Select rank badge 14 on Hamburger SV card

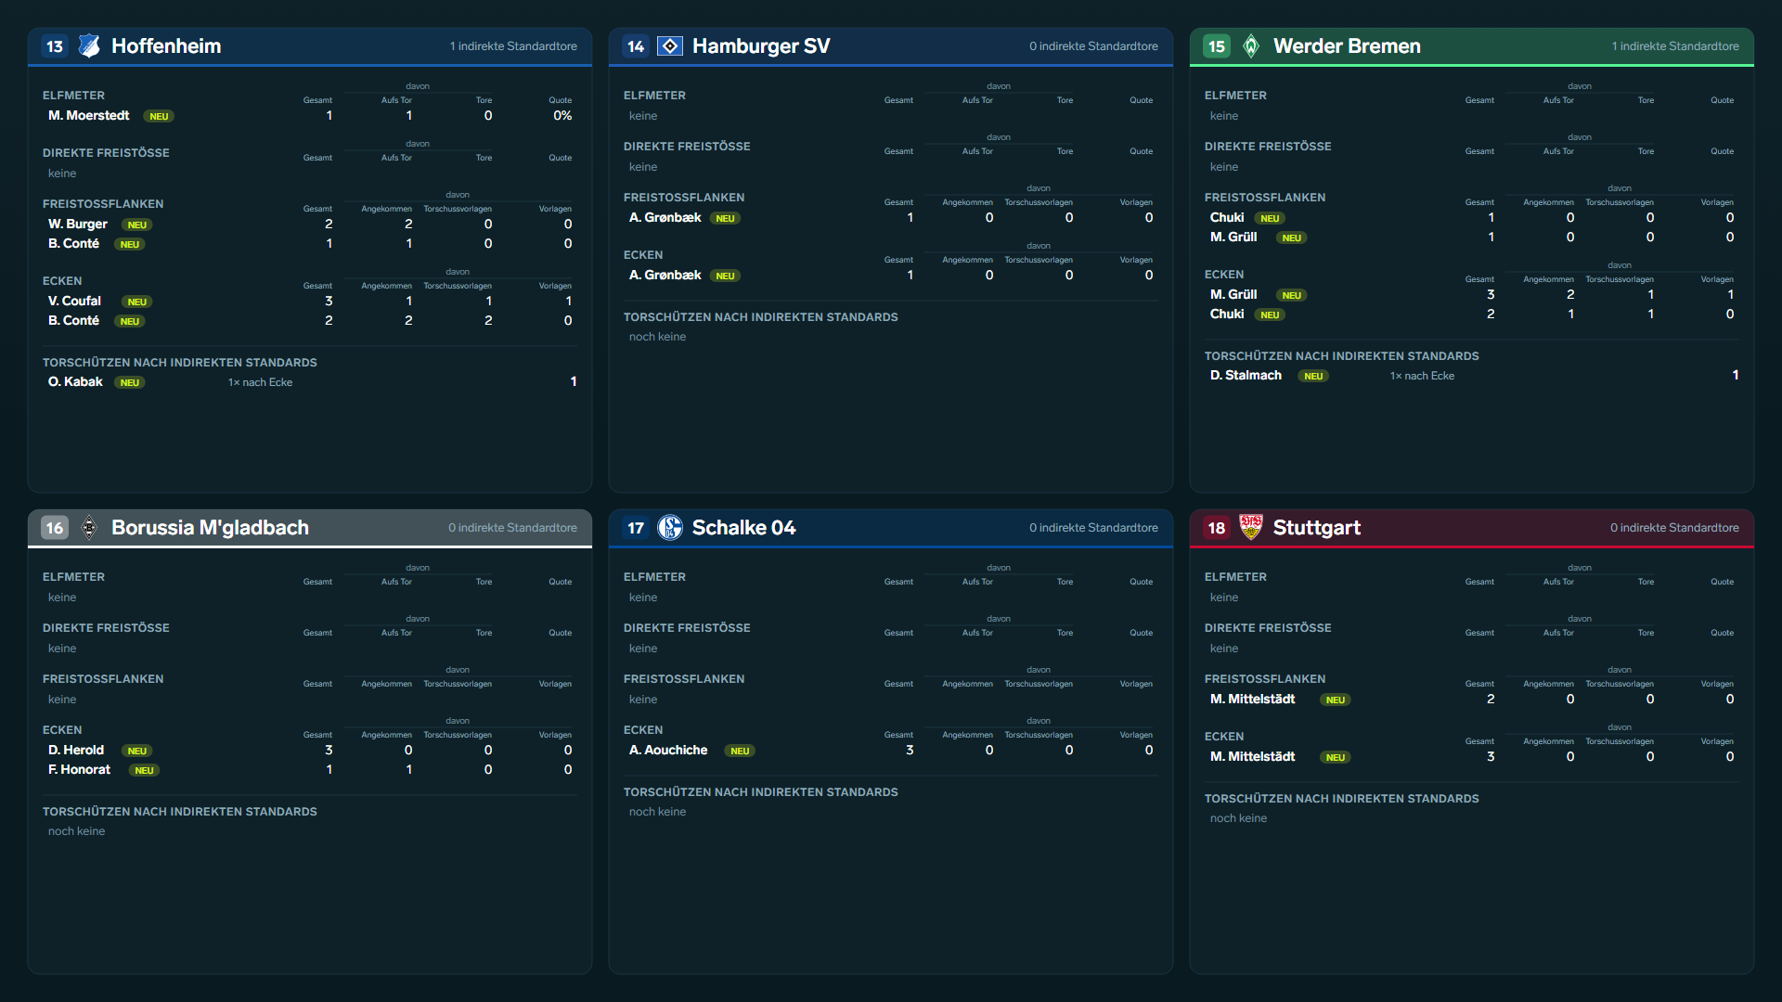[x=636, y=46]
